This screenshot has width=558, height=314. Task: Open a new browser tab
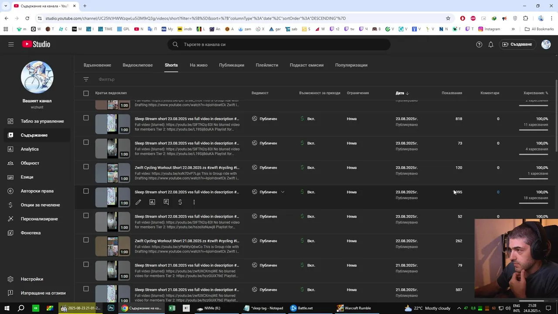click(85, 6)
